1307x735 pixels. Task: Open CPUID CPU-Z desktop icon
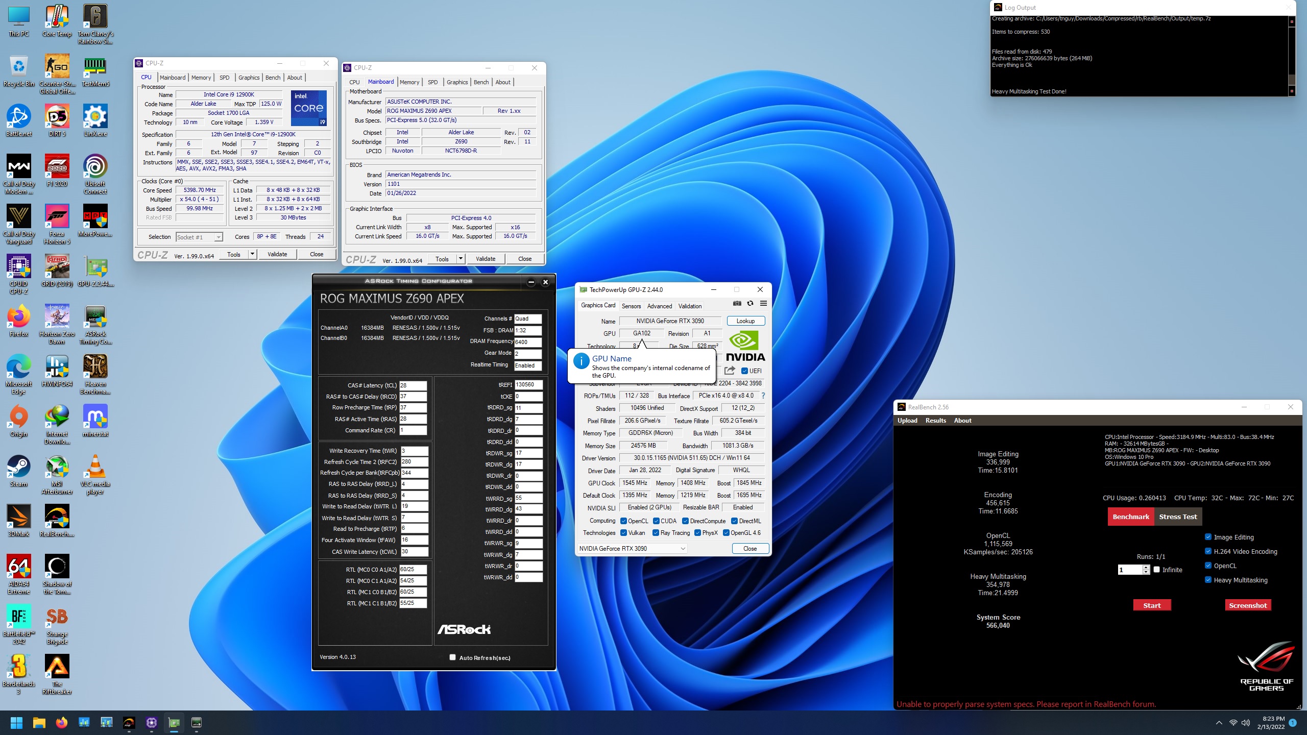click(19, 274)
